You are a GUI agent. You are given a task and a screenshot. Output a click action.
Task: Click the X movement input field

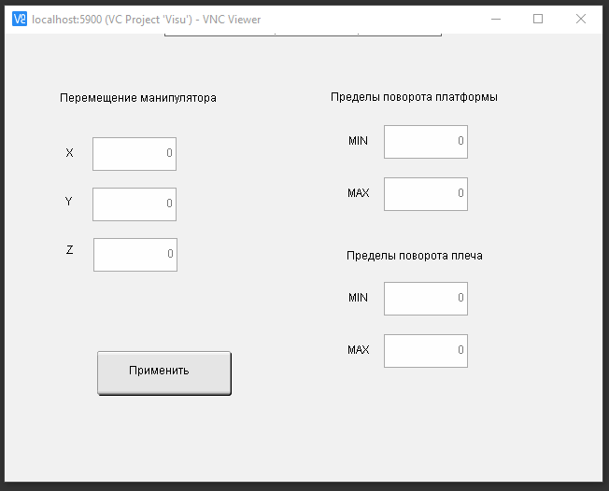135,154
